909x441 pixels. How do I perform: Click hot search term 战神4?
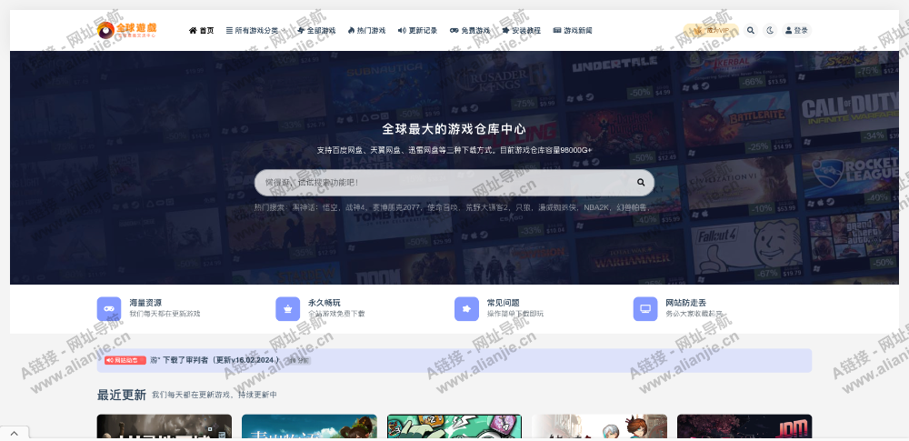point(356,207)
